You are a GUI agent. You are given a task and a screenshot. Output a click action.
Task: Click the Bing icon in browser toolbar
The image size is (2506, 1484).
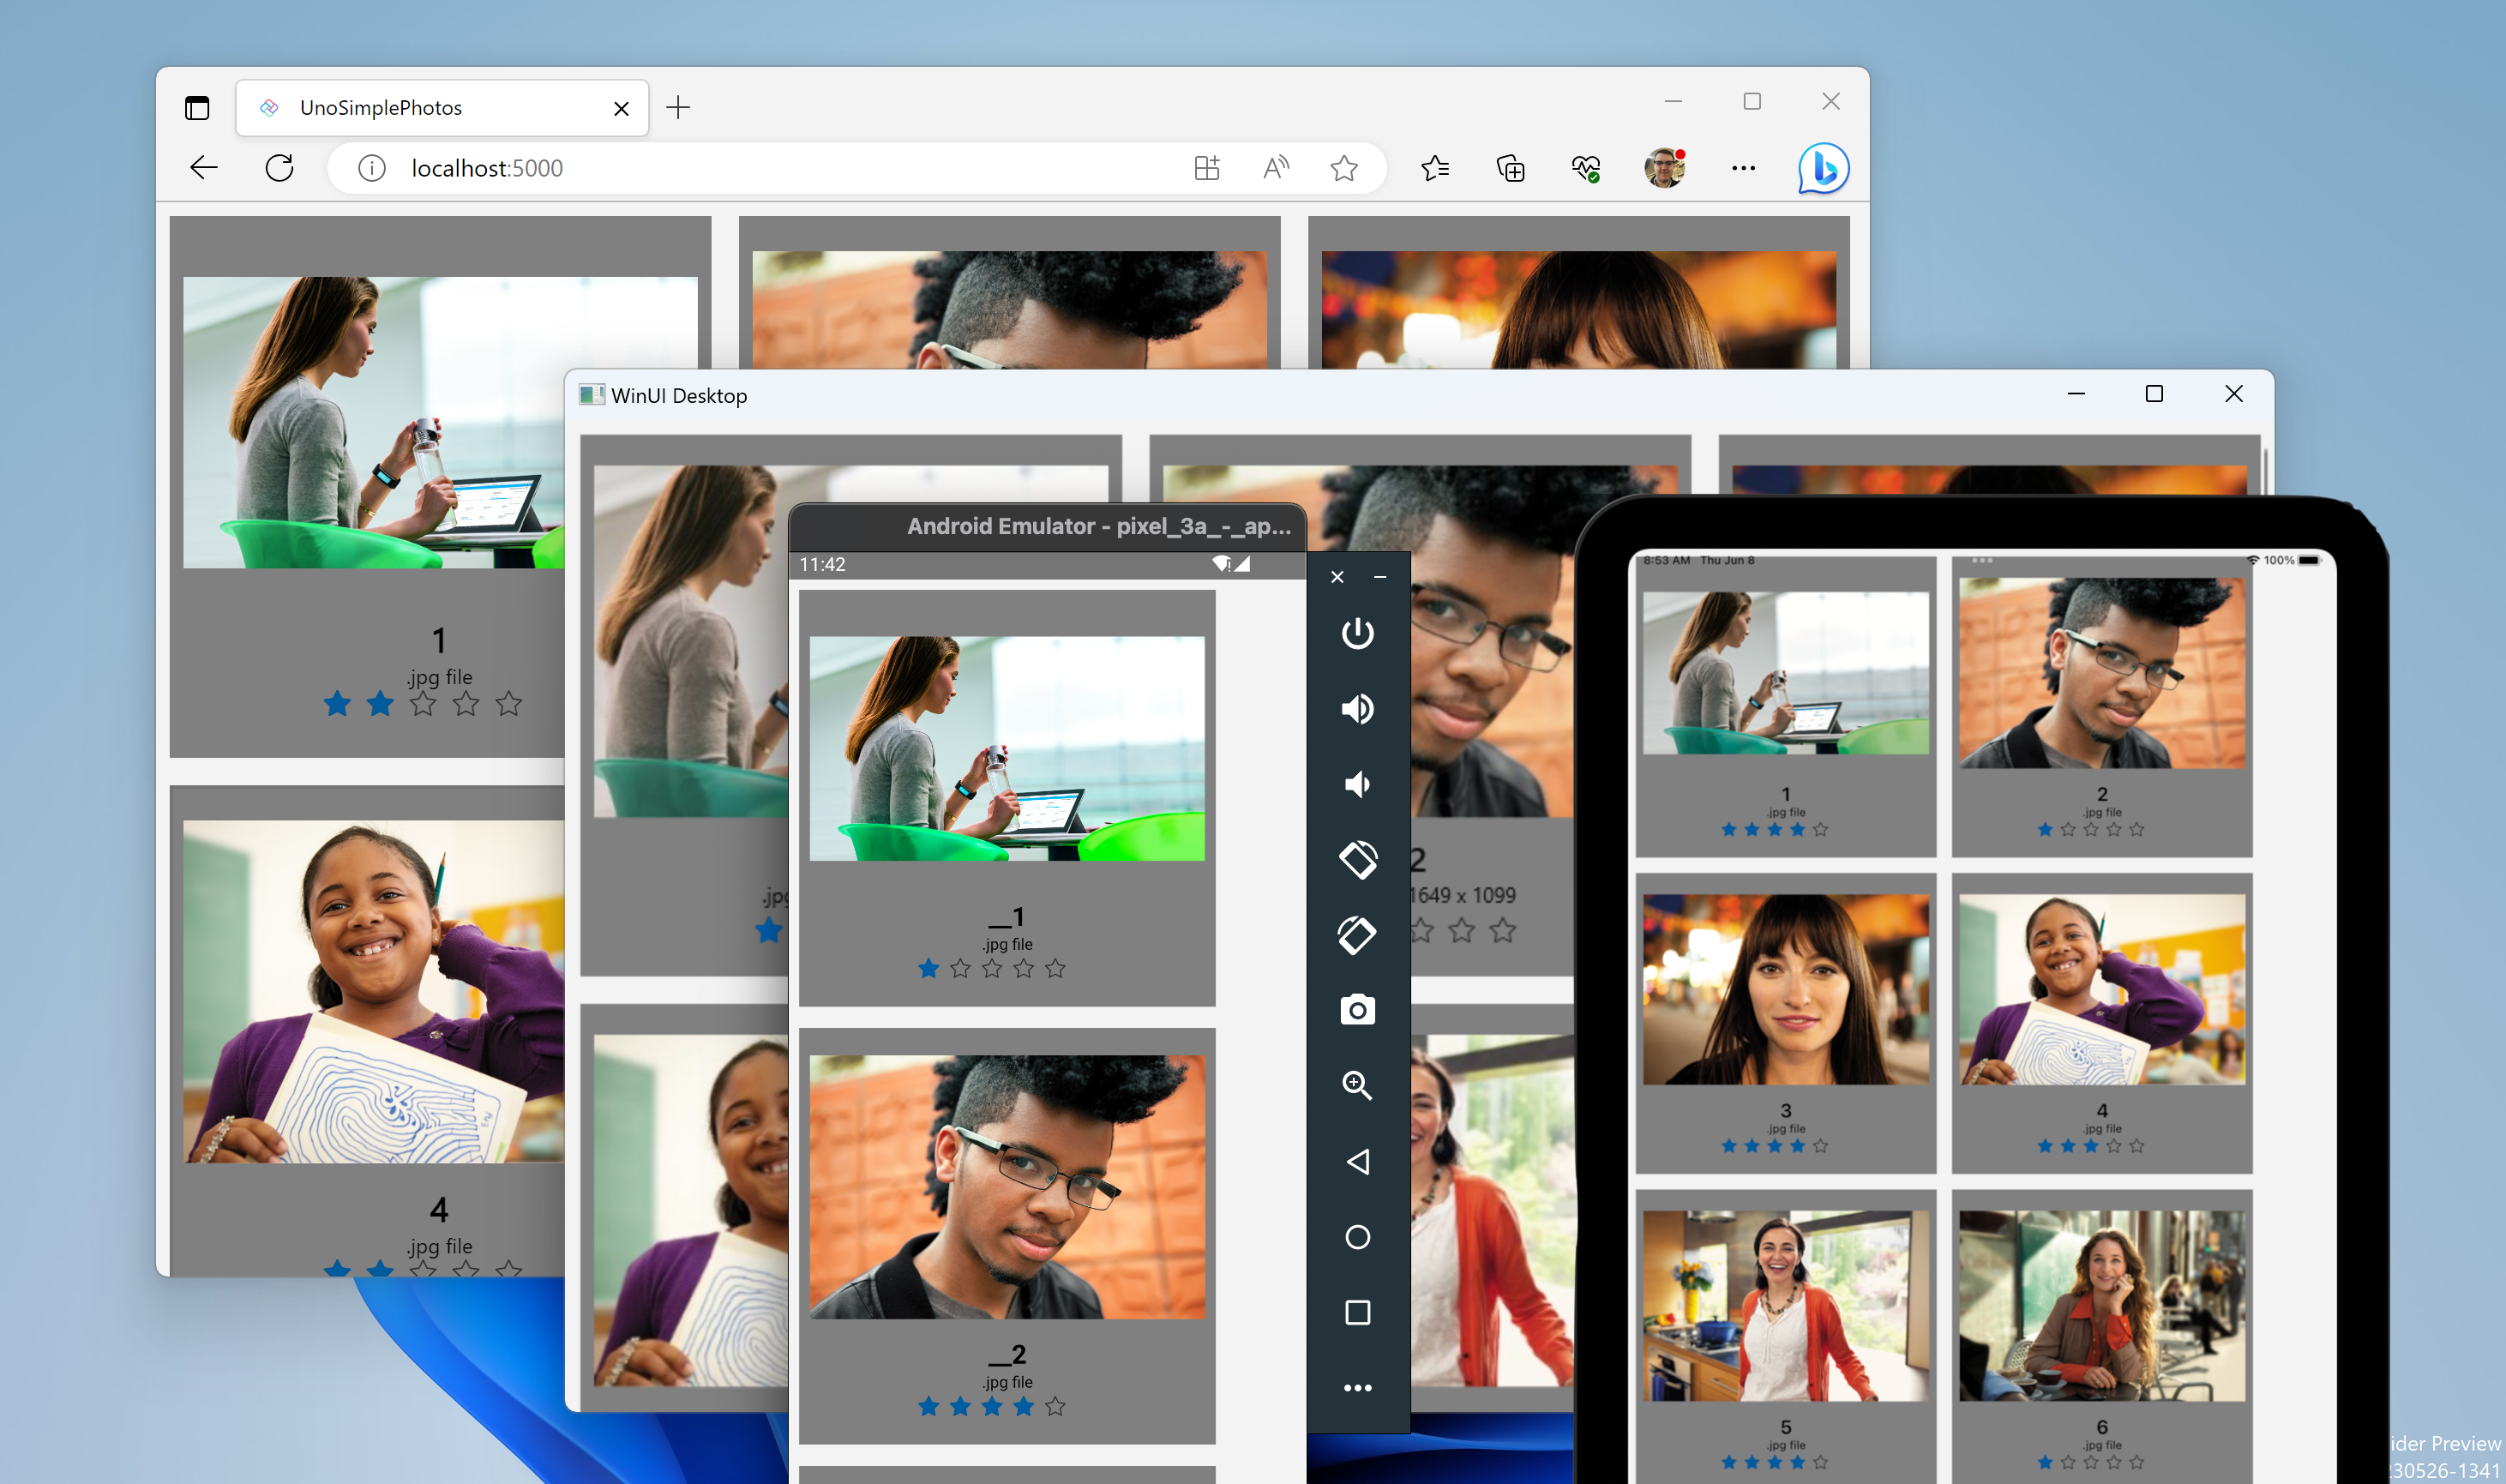coord(1824,166)
